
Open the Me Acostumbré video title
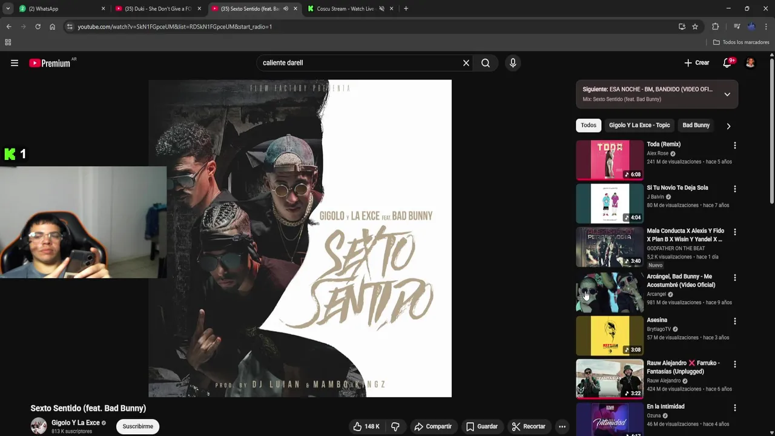681,280
